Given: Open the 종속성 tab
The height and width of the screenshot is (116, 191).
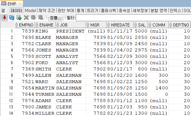Looking at the screenshot, I should (x=124, y=11).
